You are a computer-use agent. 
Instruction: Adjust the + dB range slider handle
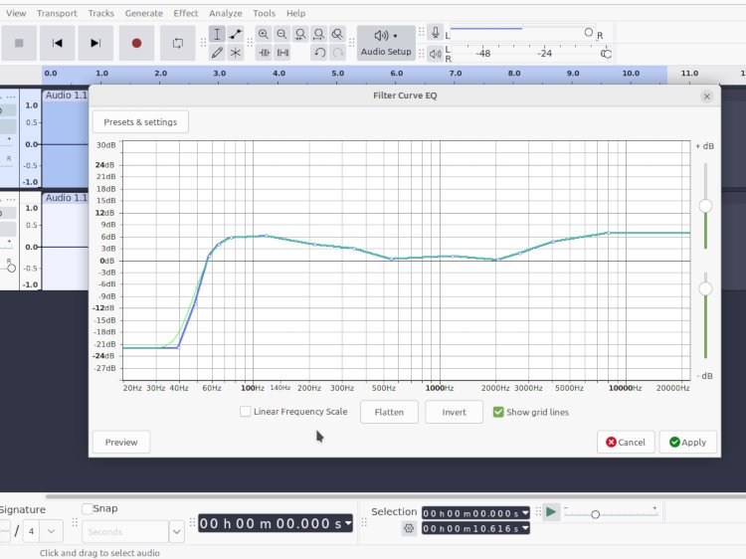pos(705,206)
